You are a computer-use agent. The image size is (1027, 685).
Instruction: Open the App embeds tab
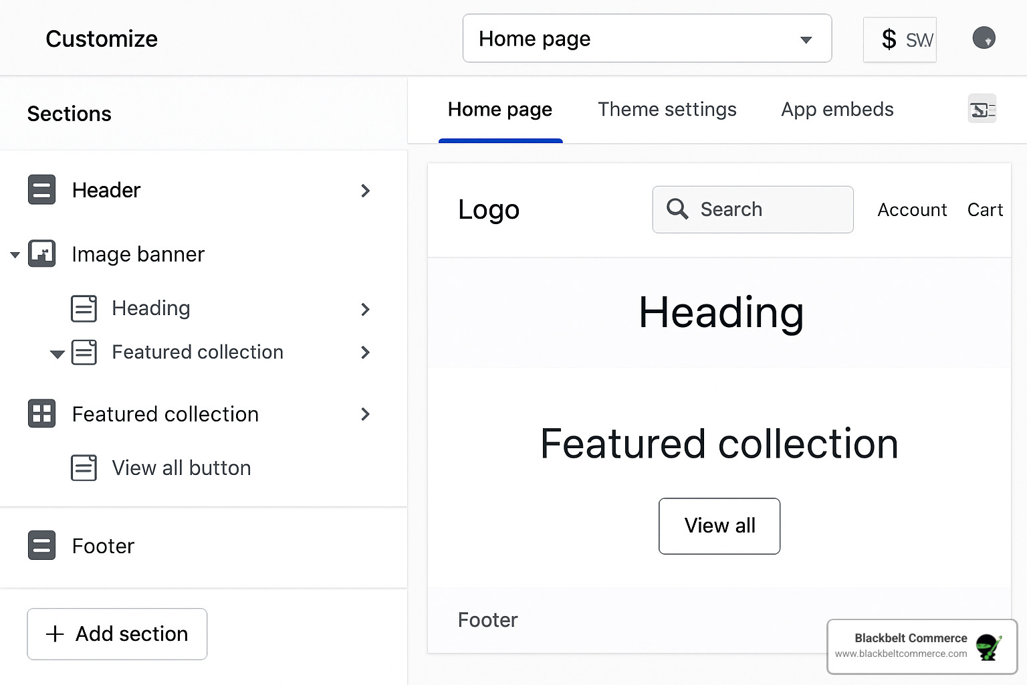tap(836, 109)
